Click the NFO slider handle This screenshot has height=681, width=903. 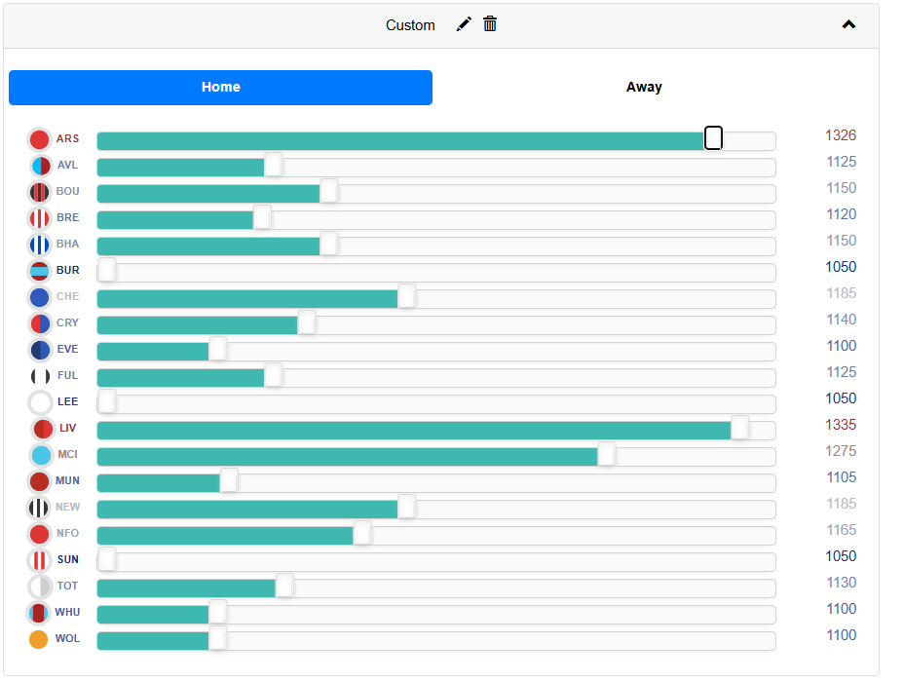[362, 533]
